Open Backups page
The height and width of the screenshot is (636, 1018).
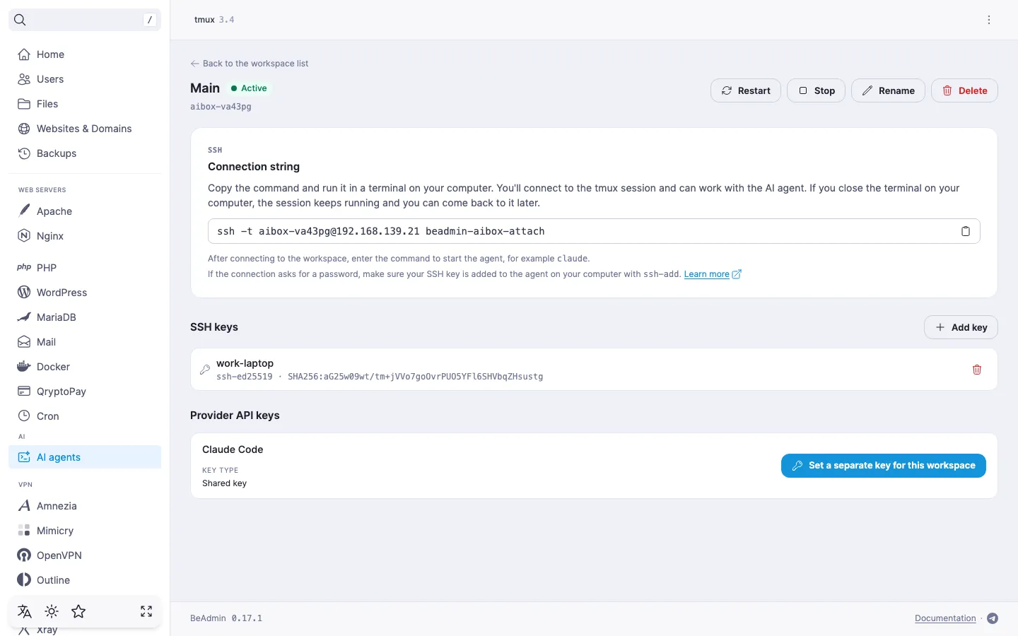(x=85, y=153)
